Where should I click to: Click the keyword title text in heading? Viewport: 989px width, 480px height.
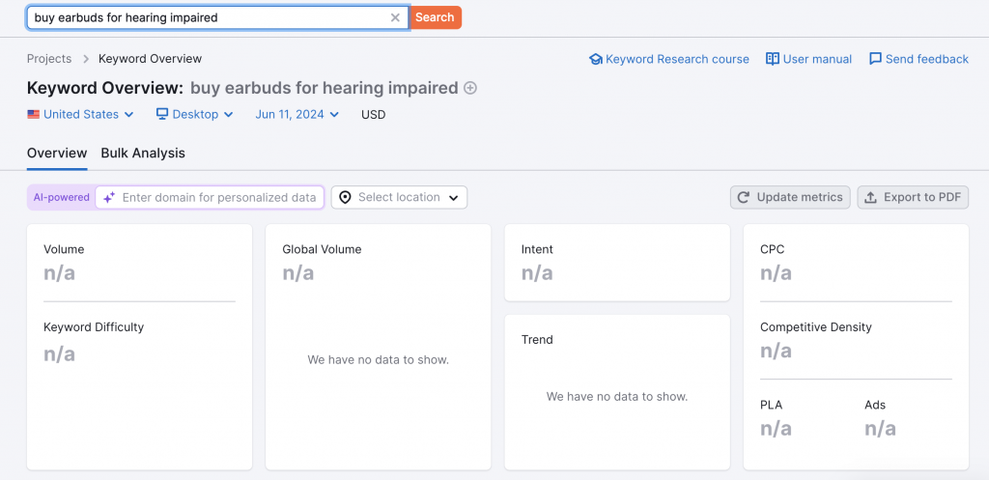tap(325, 88)
